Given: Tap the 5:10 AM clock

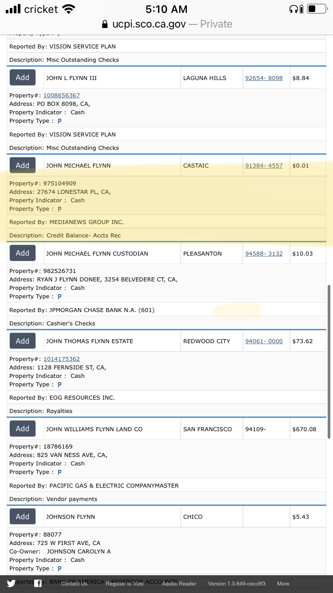Looking at the screenshot, I should tap(166, 9).
